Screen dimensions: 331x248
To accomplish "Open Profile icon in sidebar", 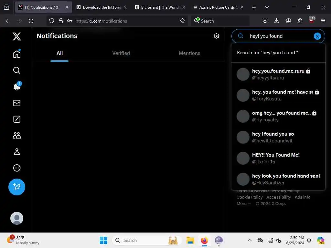I will [17, 152].
